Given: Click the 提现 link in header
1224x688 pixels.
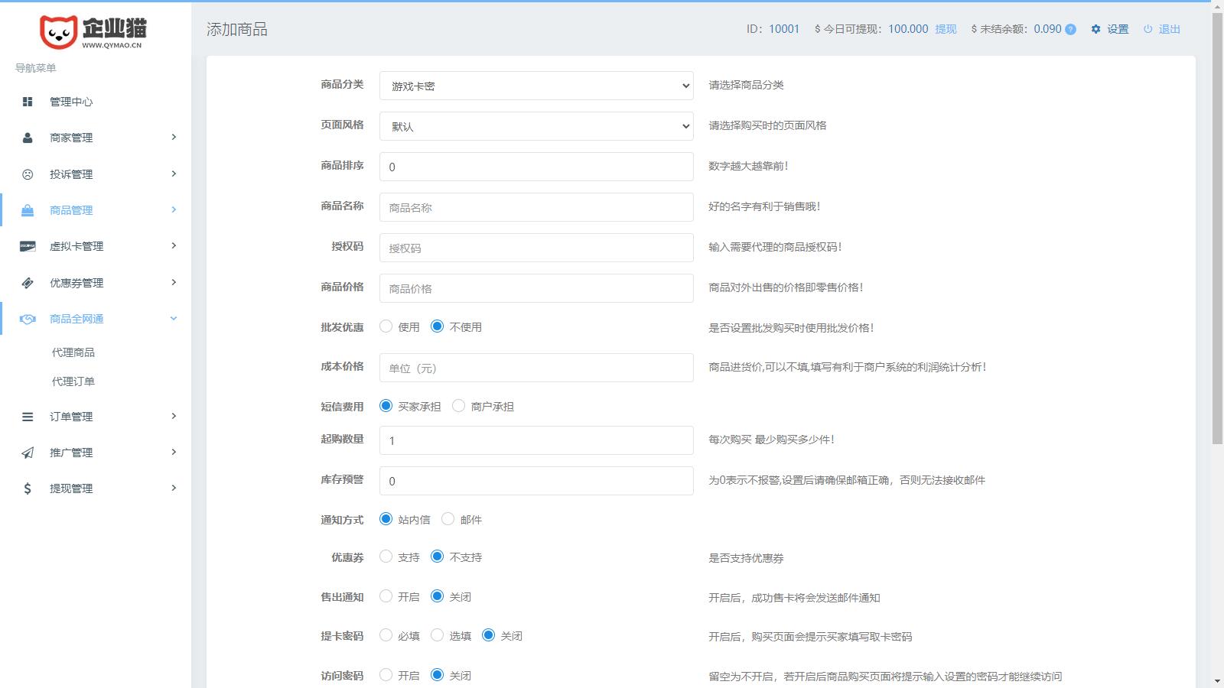Looking at the screenshot, I should point(946,29).
